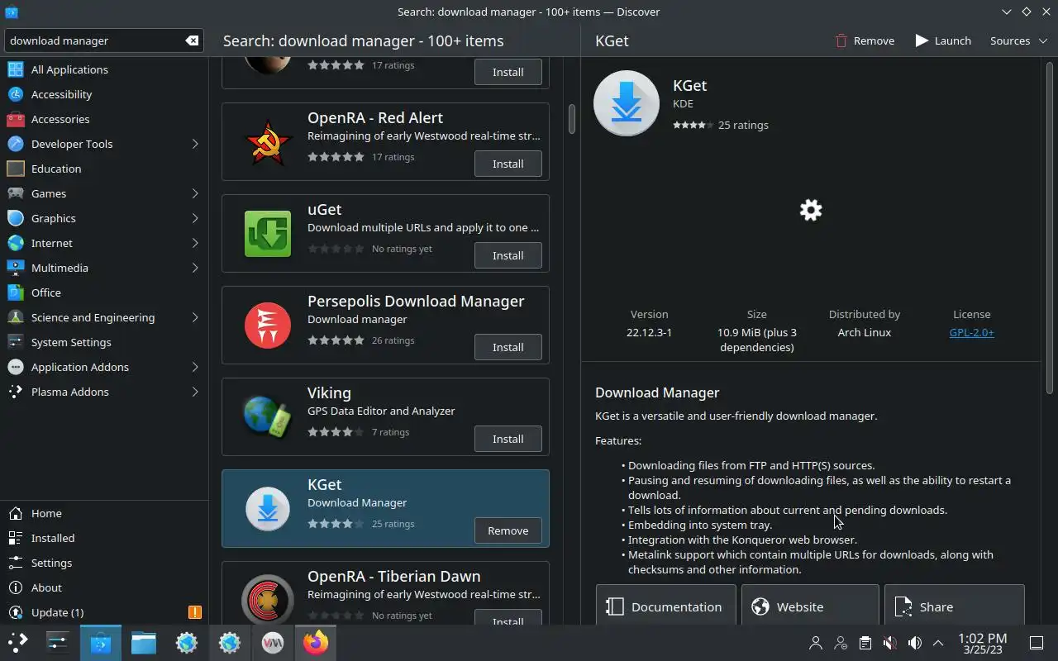Viewport: 1058px width, 661px height.
Task: Open the Education category
Action: coord(104,169)
